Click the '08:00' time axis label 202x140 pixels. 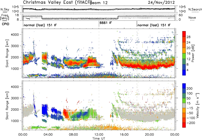[x=73, y=135]
